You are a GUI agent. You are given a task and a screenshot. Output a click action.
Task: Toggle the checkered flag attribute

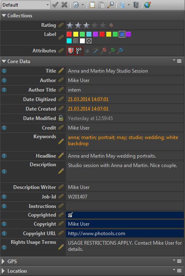point(79,51)
